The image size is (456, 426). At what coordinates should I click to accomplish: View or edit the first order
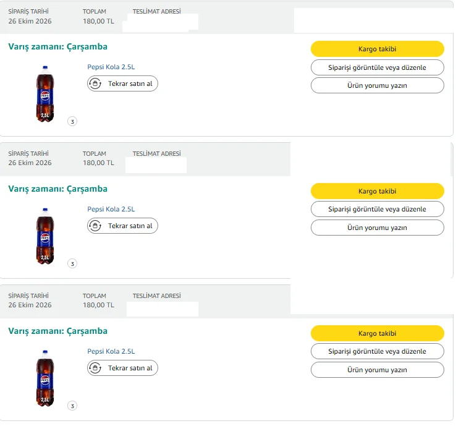pos(377,67)
